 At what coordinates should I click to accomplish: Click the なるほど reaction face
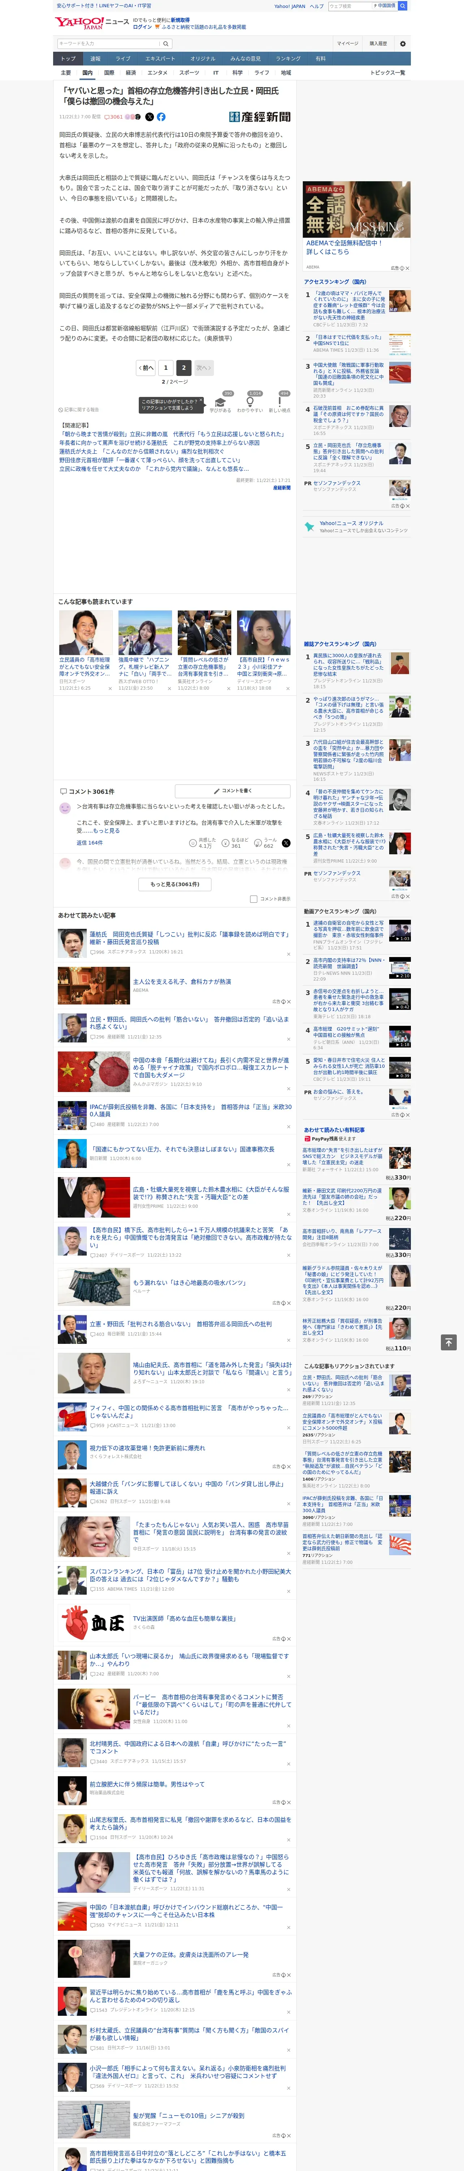point(226,843)
